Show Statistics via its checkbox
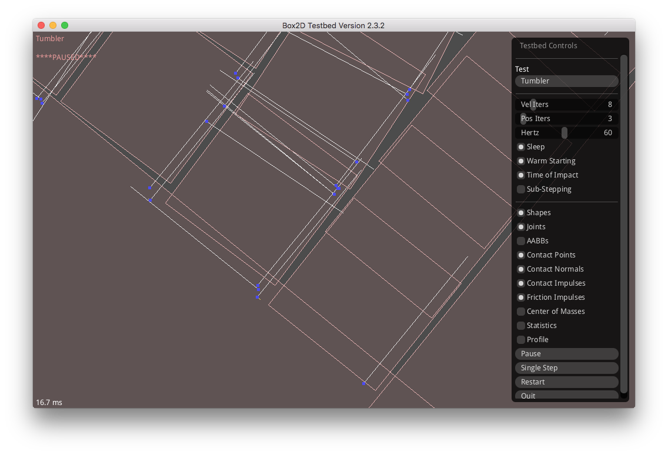This screenshot has width=668, height=455. (x=521, y=326)
